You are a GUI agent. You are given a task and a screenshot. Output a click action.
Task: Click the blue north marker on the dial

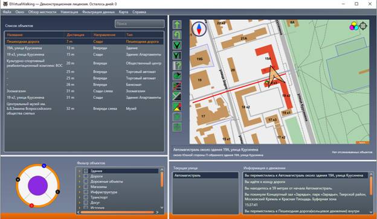coord(44,166)
